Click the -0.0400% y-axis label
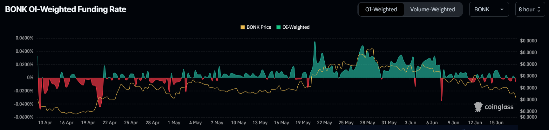 [24, 104]
